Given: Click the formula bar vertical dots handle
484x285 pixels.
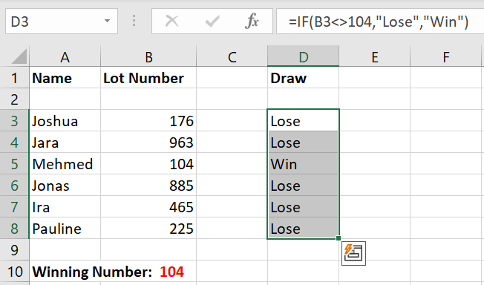Looking at the screenshot, I should click(x=134, y=21).
